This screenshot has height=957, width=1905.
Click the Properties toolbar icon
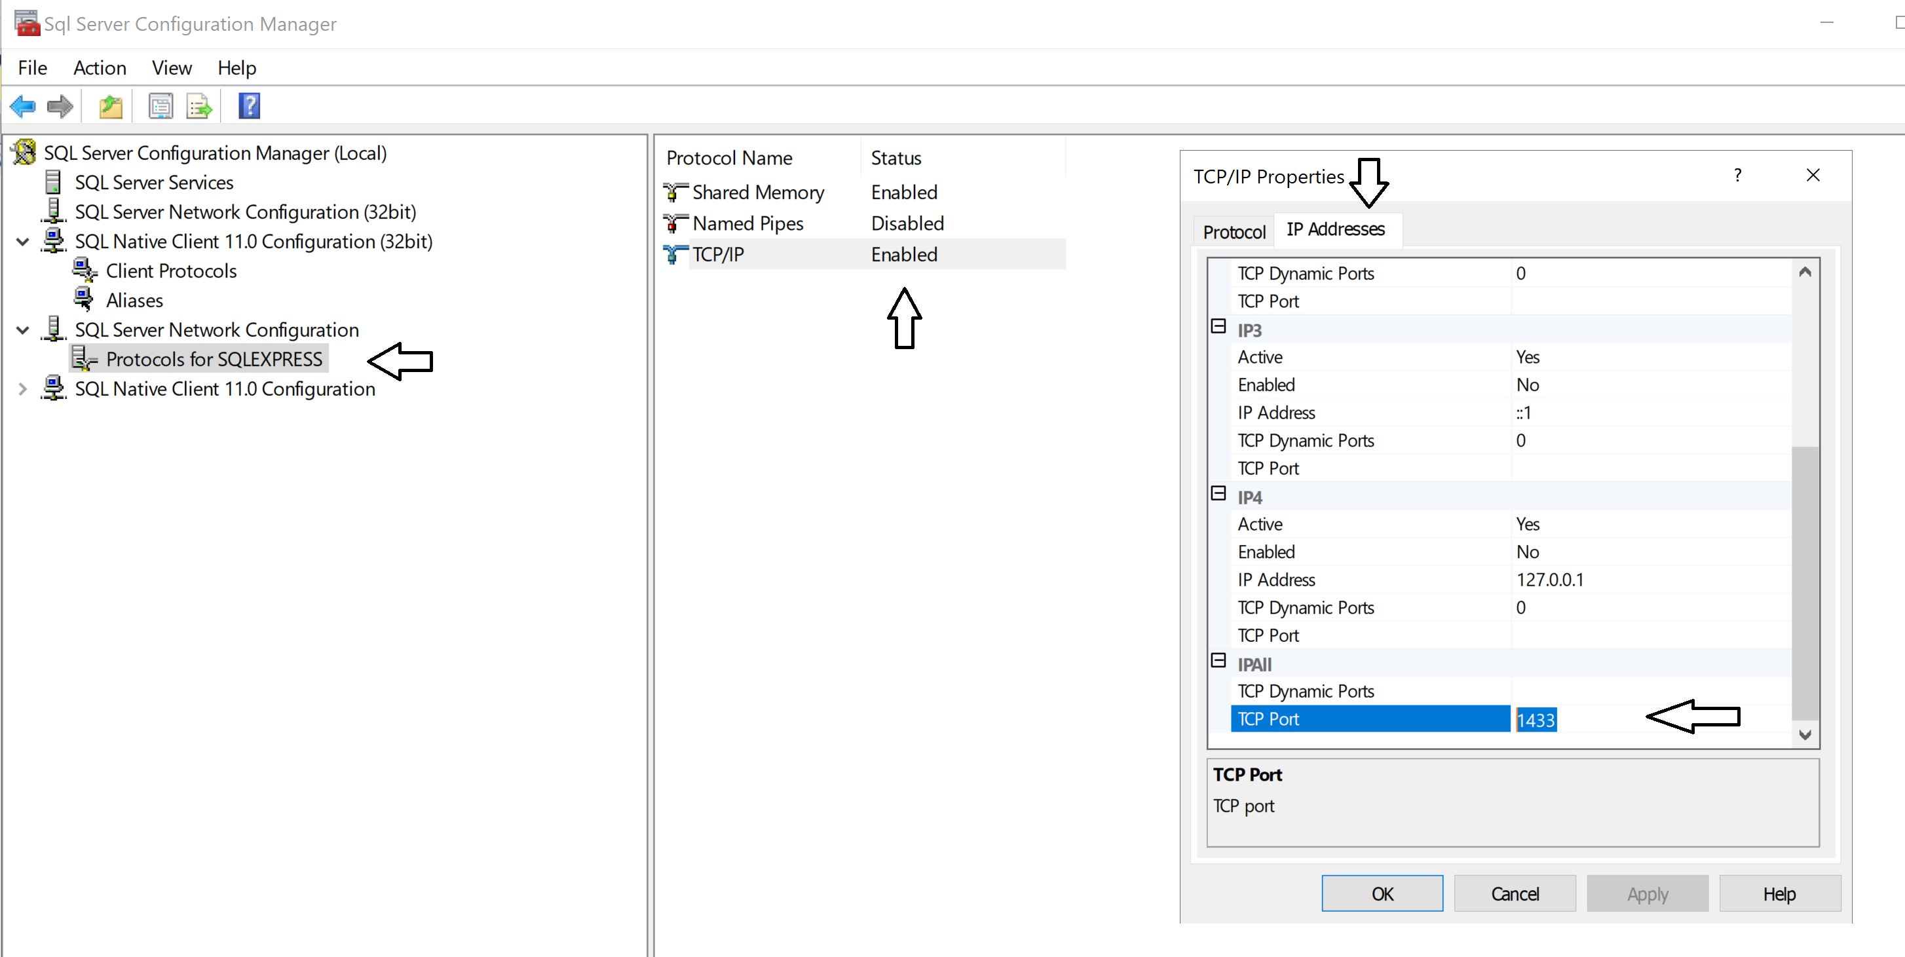(160, 107)
